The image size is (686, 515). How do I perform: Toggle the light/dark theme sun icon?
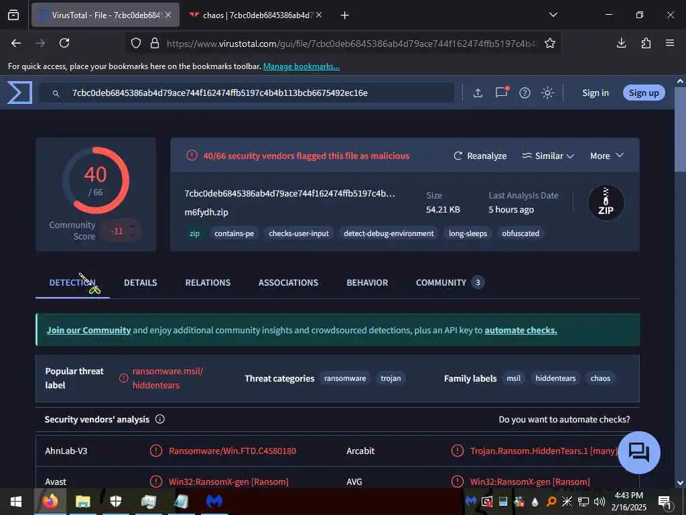[x=547, y=93]
